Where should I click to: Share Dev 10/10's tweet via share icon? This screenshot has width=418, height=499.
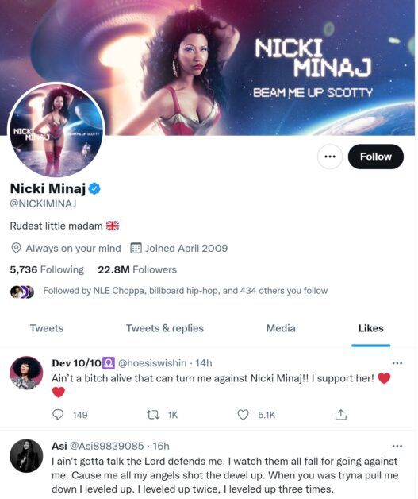coord(341,414)
